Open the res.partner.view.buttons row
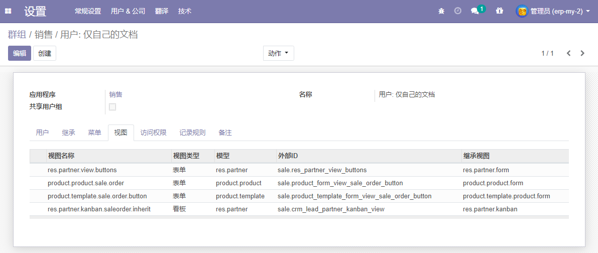 pos(299,170)
